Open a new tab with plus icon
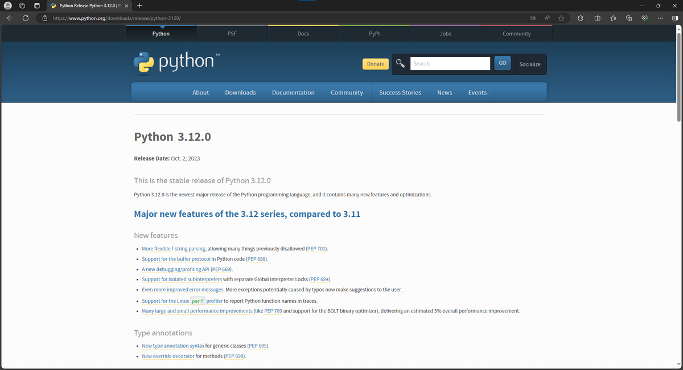The width and height of the screenshot is (683, 370). (x=139, y=6)
